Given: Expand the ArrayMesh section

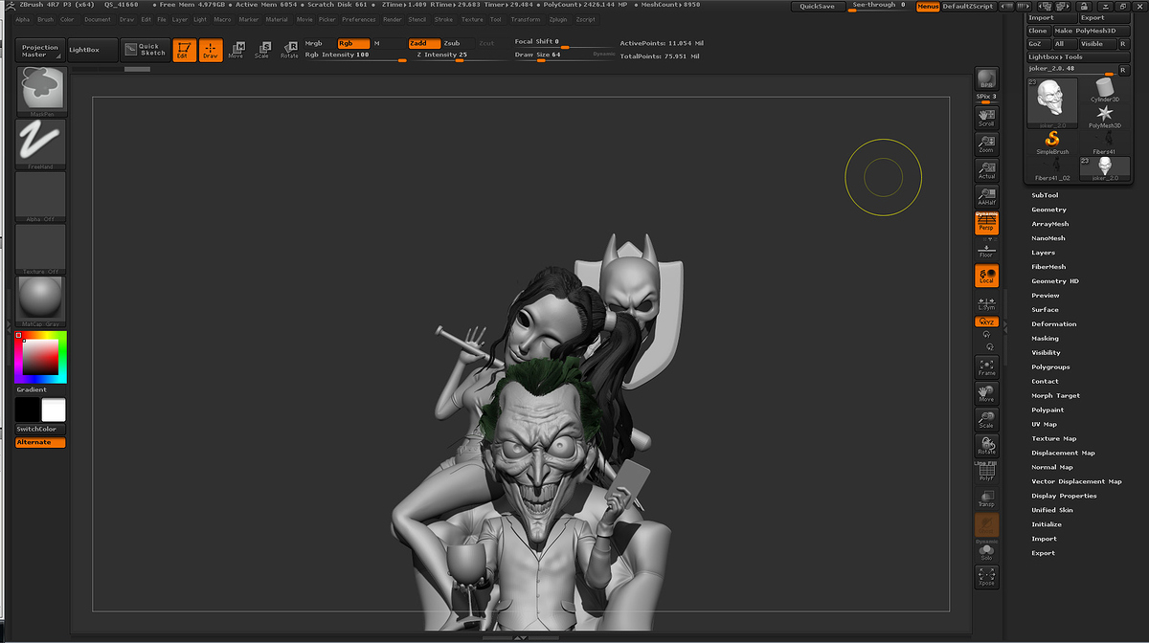Looking at the screenshot, I should coord(1050,224).
